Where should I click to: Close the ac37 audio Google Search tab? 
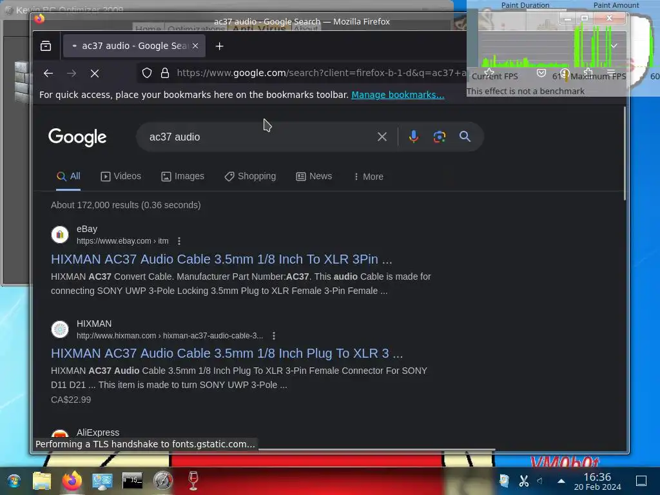tap(195, 46)
